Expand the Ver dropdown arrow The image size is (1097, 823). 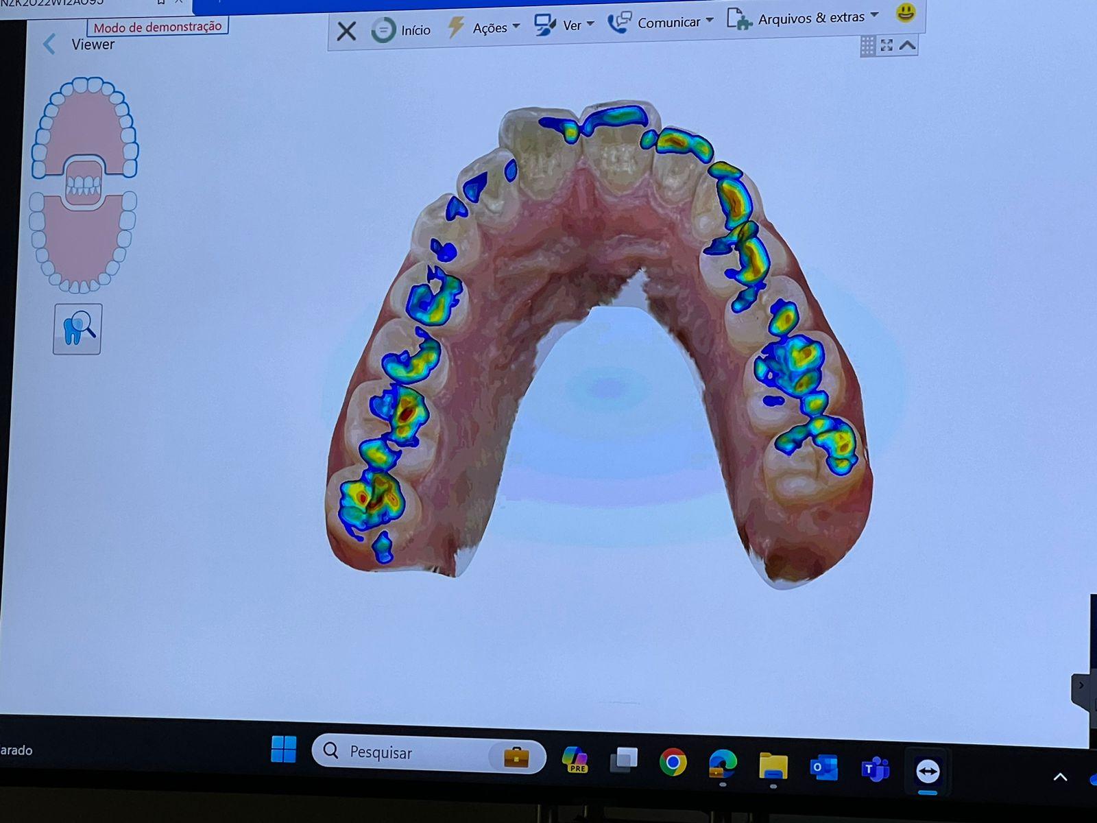click(590, 24)
